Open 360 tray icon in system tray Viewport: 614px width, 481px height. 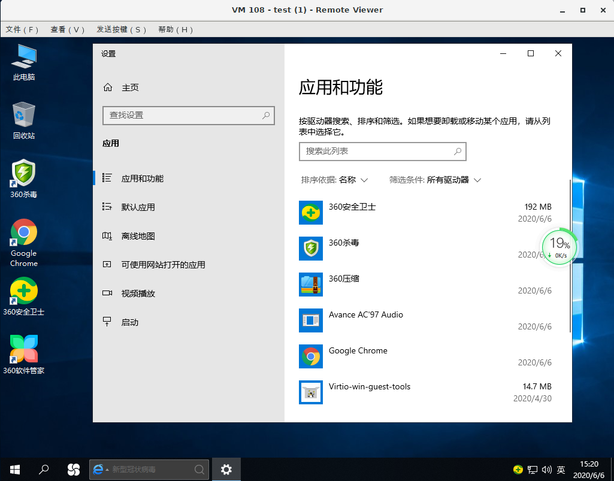pyautogui.click(x=518, y=469)
